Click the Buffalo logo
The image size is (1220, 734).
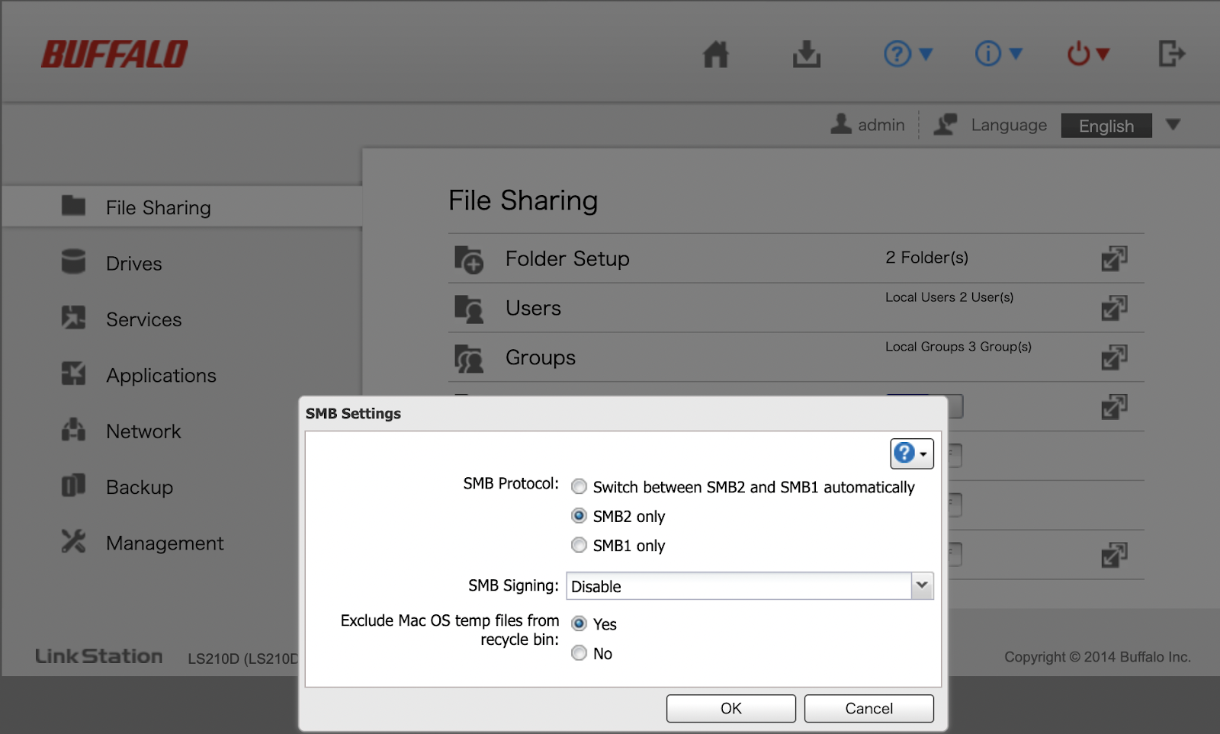114,54
